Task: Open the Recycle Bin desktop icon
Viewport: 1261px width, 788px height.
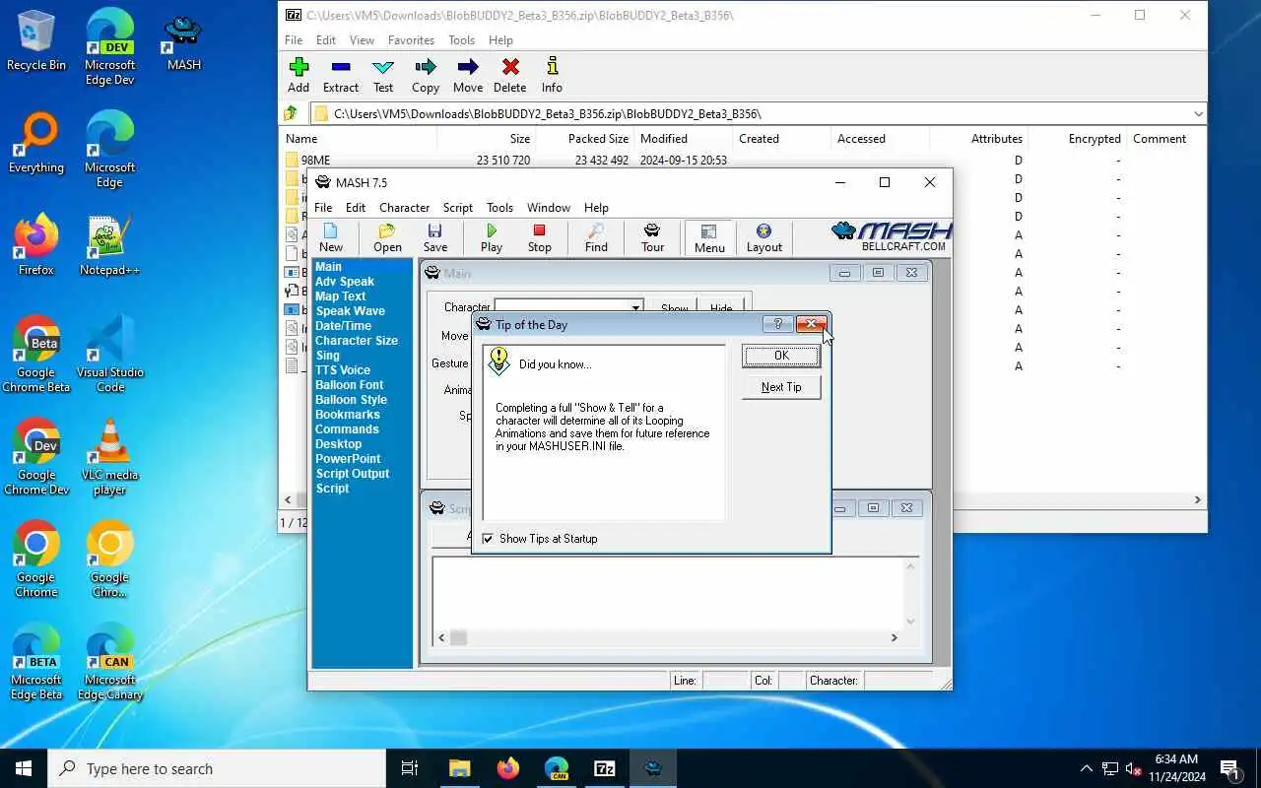Action: pos(36,40)
